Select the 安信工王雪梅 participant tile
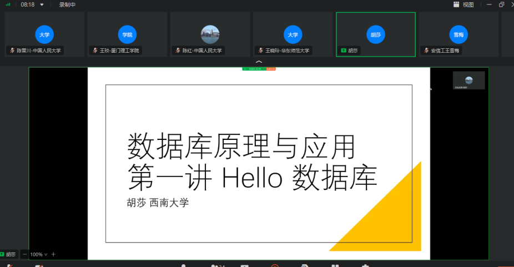514x267 pixels. (458, 34)
